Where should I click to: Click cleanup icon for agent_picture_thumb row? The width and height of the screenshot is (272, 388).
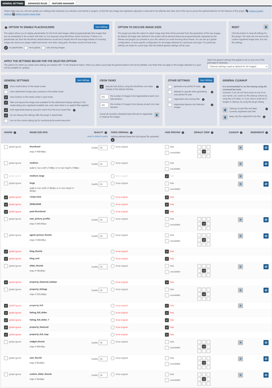(x=240, y=236)
